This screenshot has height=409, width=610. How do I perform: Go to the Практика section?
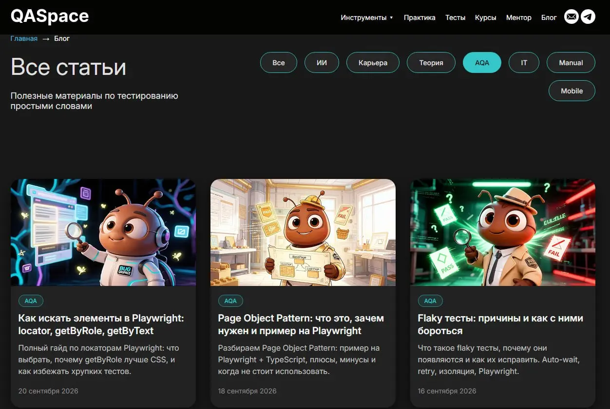click(419, 18)
